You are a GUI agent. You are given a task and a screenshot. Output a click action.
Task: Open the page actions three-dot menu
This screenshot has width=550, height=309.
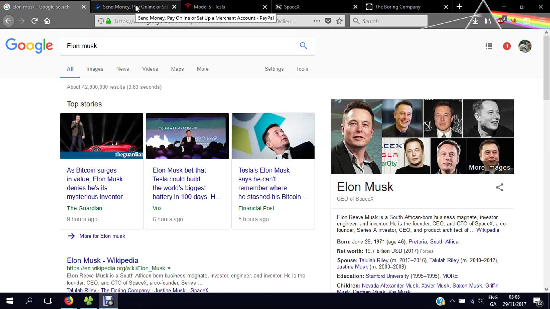[317, 21]
